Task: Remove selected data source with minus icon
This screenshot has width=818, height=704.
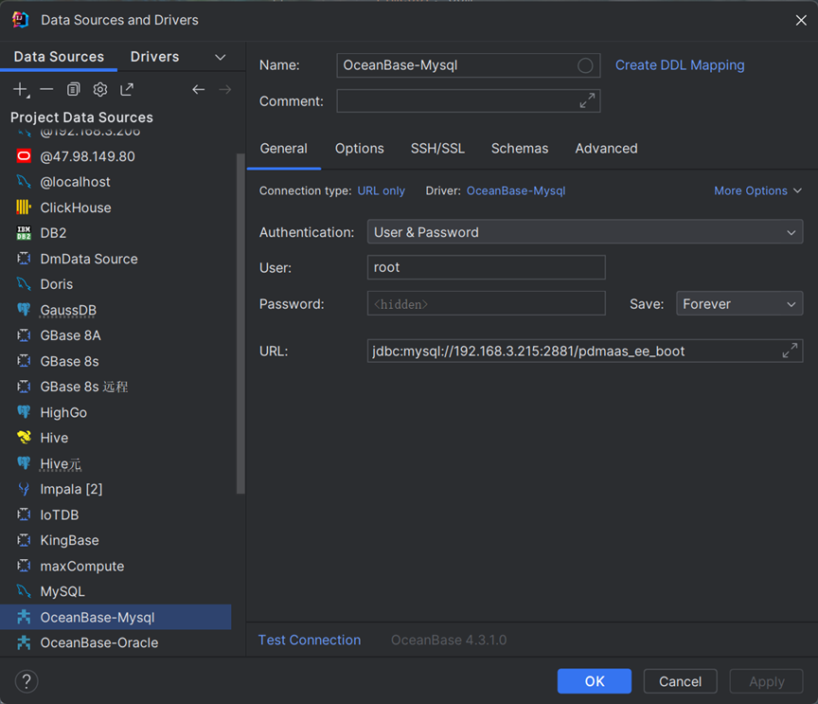Action: coord(46,89)
